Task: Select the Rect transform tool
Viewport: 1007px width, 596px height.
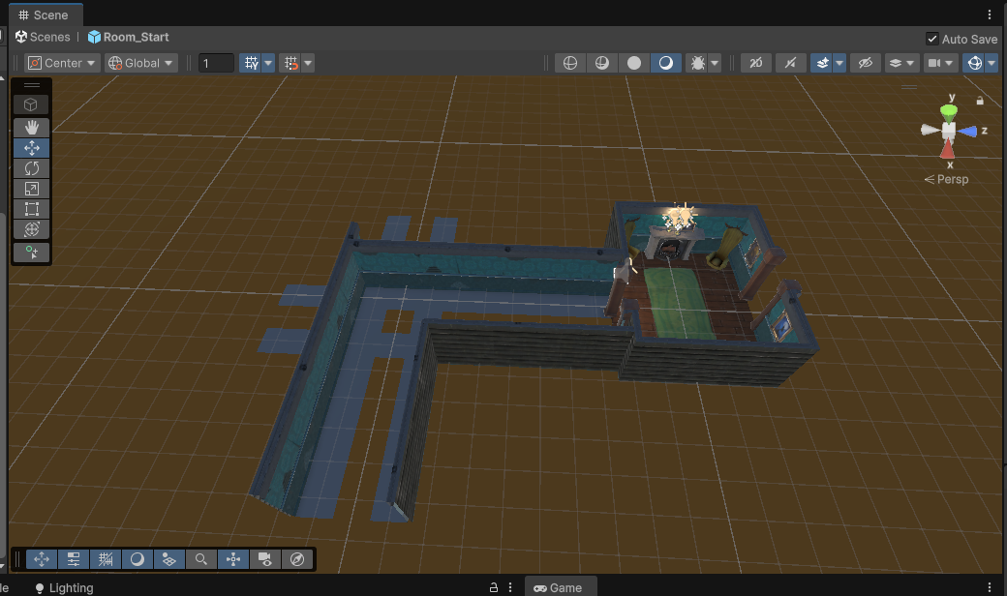Action: (31, 209)
